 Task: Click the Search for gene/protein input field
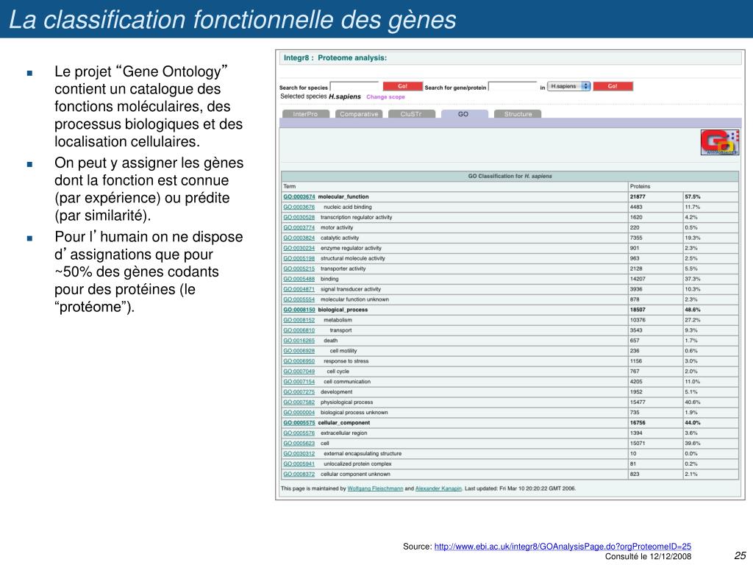point(513,87)
